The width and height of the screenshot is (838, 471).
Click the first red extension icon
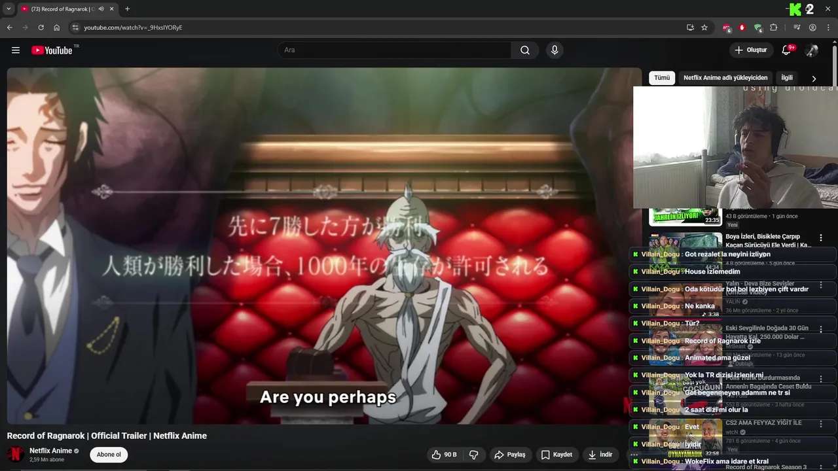(x=726, y=27)
